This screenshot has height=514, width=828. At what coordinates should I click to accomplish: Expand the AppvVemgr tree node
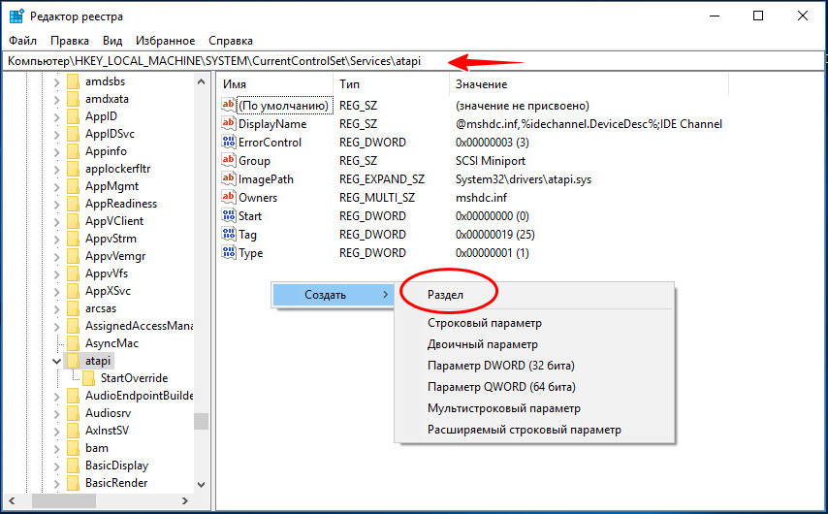(56, 257)
